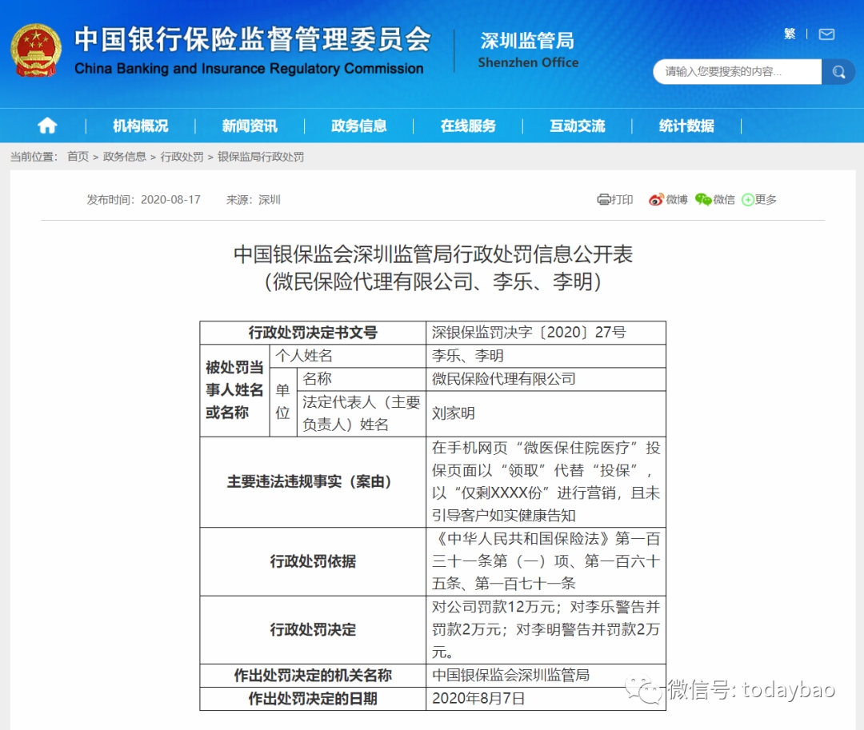Share via the Weibo icon
Screen dimensions: 864x730
point(656,199)
